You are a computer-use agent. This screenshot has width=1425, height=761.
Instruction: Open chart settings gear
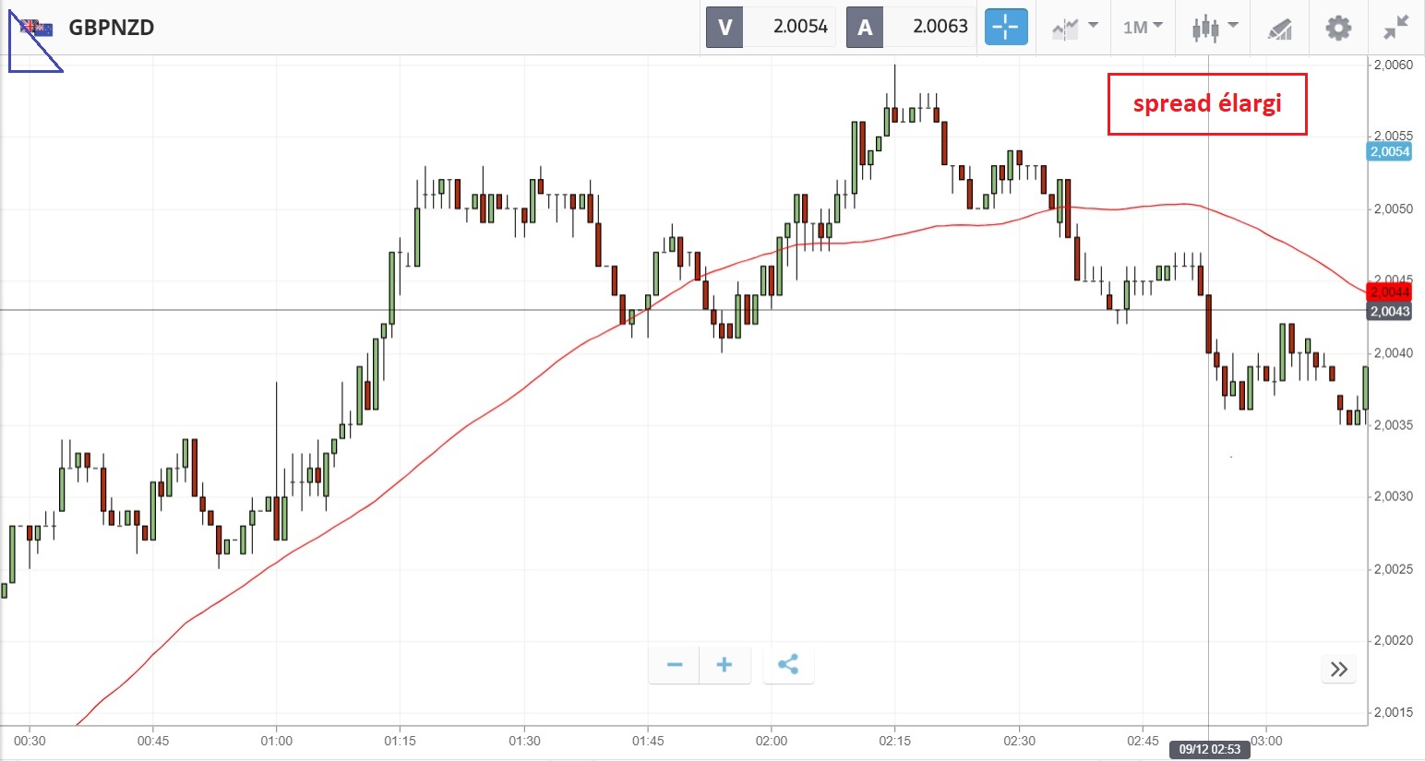1338,28
